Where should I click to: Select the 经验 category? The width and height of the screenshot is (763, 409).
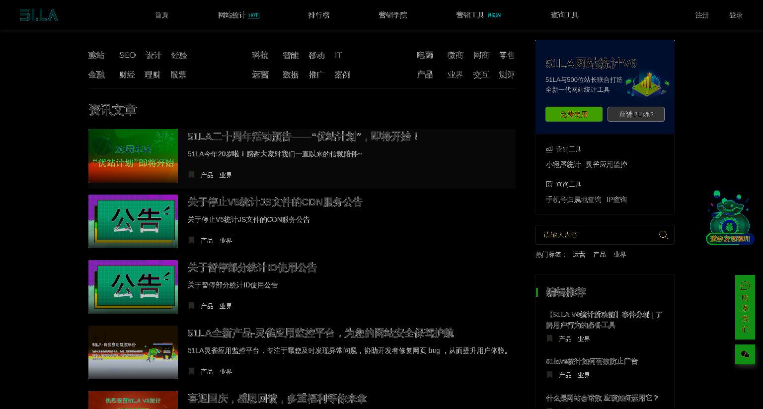click(x=179, y=55)
